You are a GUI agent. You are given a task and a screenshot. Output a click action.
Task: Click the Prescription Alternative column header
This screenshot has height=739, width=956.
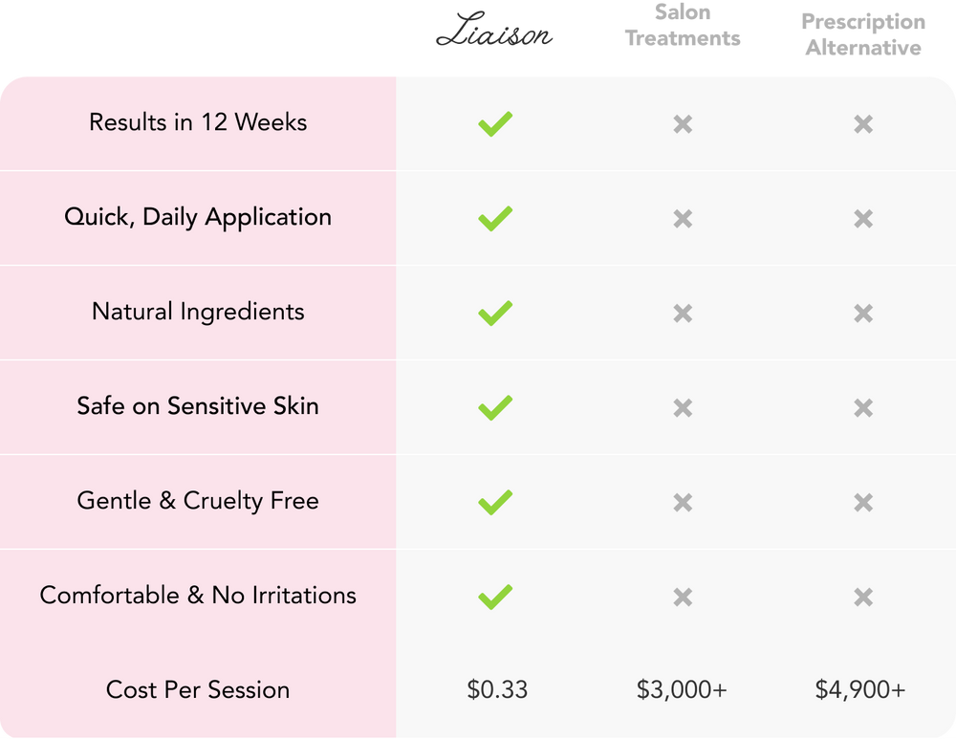click(863, 34)
